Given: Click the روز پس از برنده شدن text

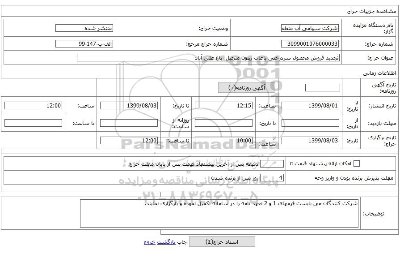Looking at the screenshot, I should click(x=235, y=178).
